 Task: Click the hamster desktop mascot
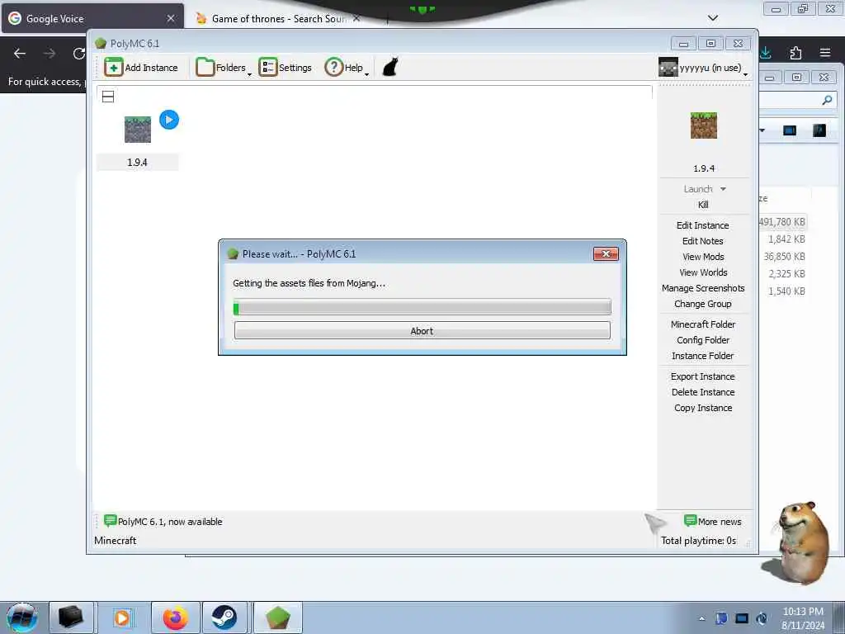(x=799, y=542)
